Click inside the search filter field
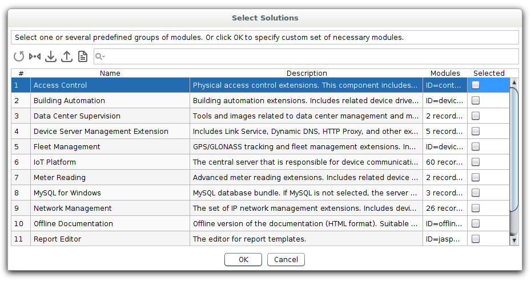The width and height of the screenshot is (531, 282). pos(308,56)
